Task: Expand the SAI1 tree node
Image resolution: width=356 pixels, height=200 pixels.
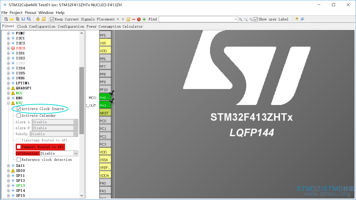Action: (8, 166)
